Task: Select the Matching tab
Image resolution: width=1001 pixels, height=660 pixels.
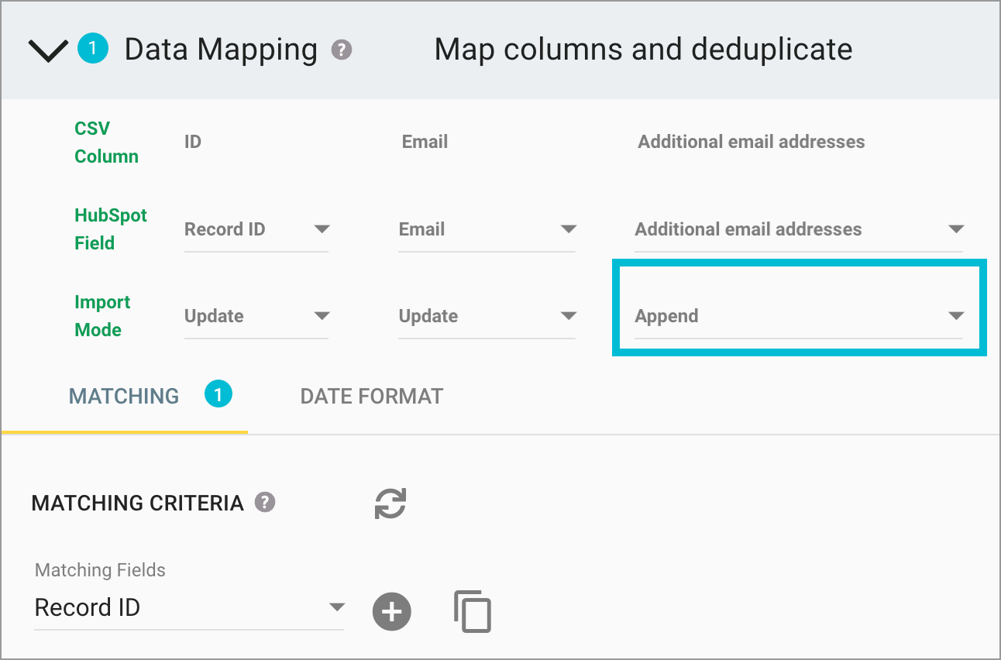Action: coord(123,396)
